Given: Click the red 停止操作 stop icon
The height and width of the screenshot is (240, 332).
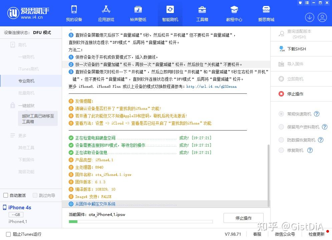Looking at the screenshot, I should point(281,94).
